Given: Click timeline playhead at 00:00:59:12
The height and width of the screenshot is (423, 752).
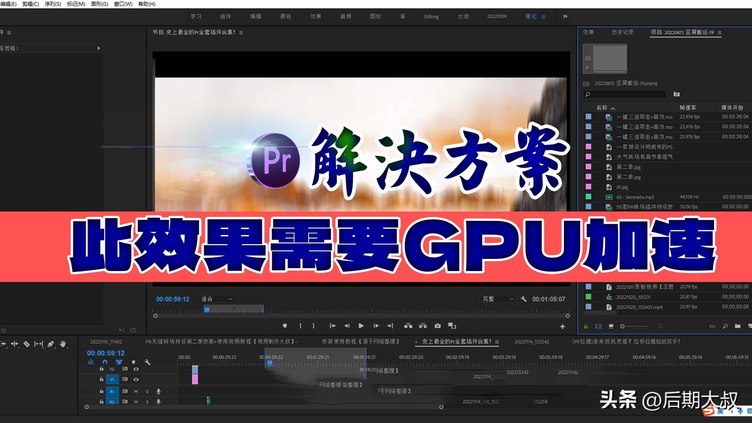Looking at the screenshot, I should (269, 363).
